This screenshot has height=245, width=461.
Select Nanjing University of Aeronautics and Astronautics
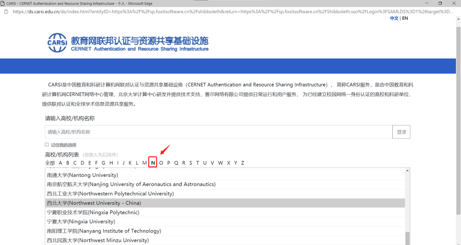tap(225, 184)
